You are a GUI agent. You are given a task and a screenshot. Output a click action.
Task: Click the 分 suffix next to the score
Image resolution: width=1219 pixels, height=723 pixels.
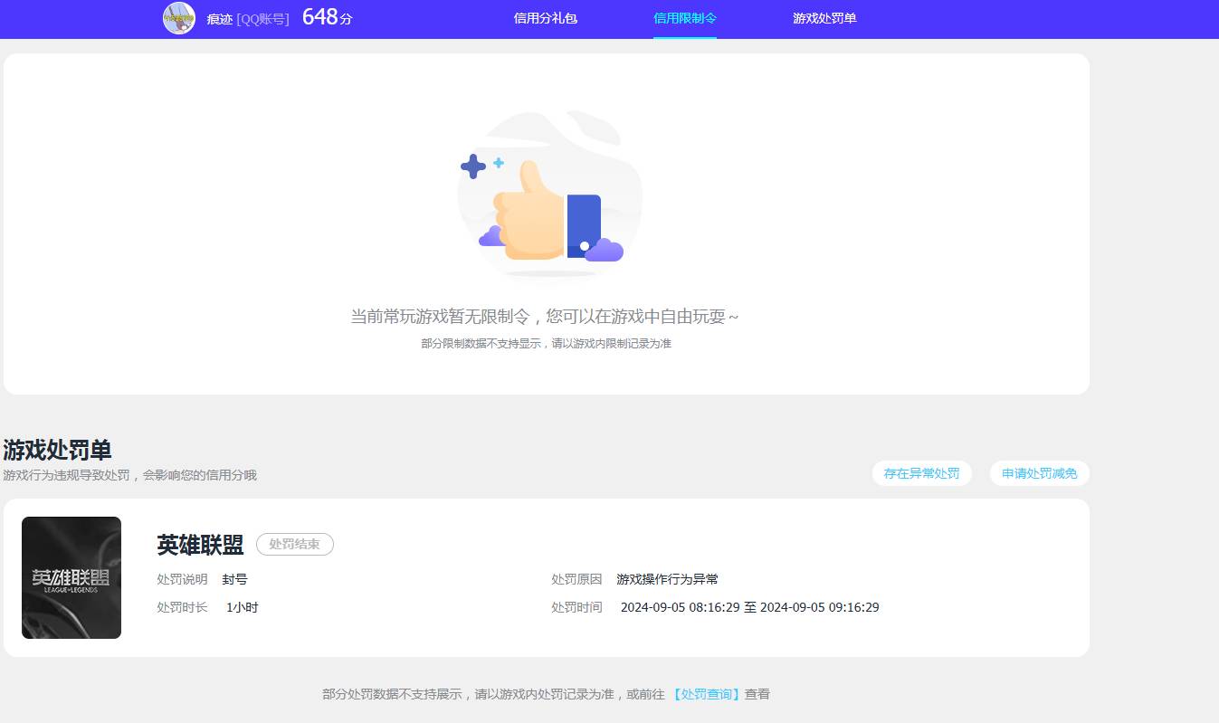[348, 19]
